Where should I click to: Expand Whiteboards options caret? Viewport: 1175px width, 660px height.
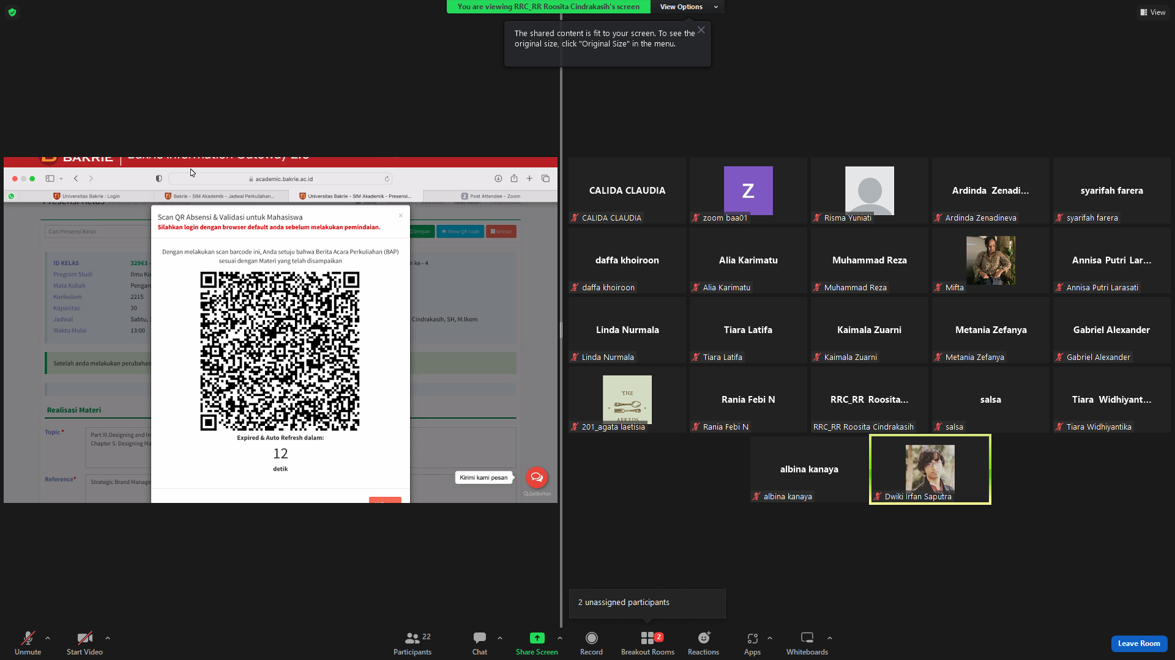(830, 638)
